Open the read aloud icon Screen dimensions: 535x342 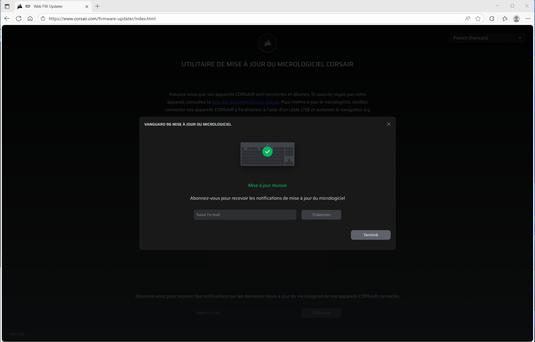tap(468, 19)
